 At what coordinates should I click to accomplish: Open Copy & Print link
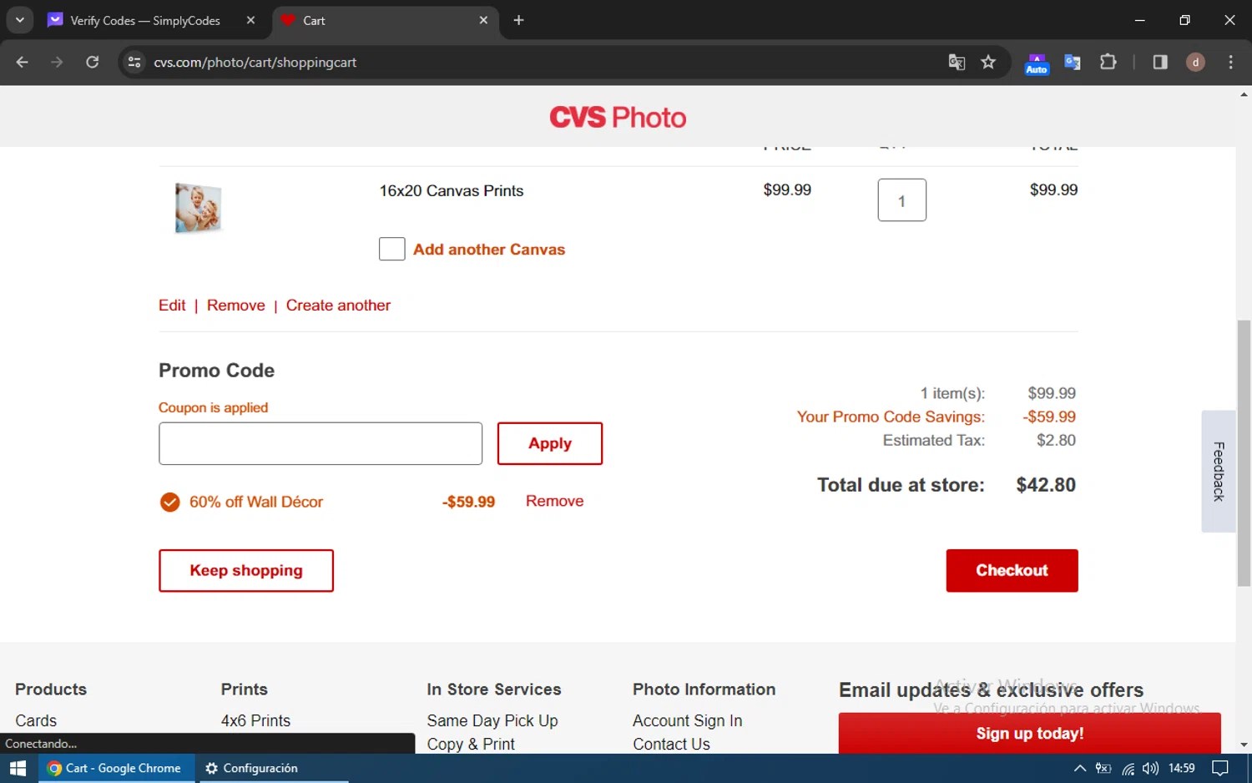[x=471, y=744]
